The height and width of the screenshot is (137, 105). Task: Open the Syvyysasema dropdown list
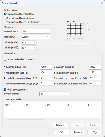(54, 94)
